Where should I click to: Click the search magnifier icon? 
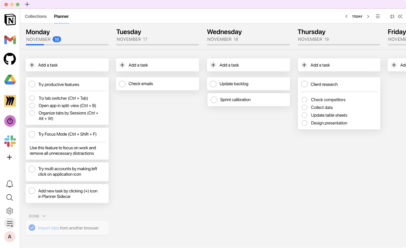point(10,198)
